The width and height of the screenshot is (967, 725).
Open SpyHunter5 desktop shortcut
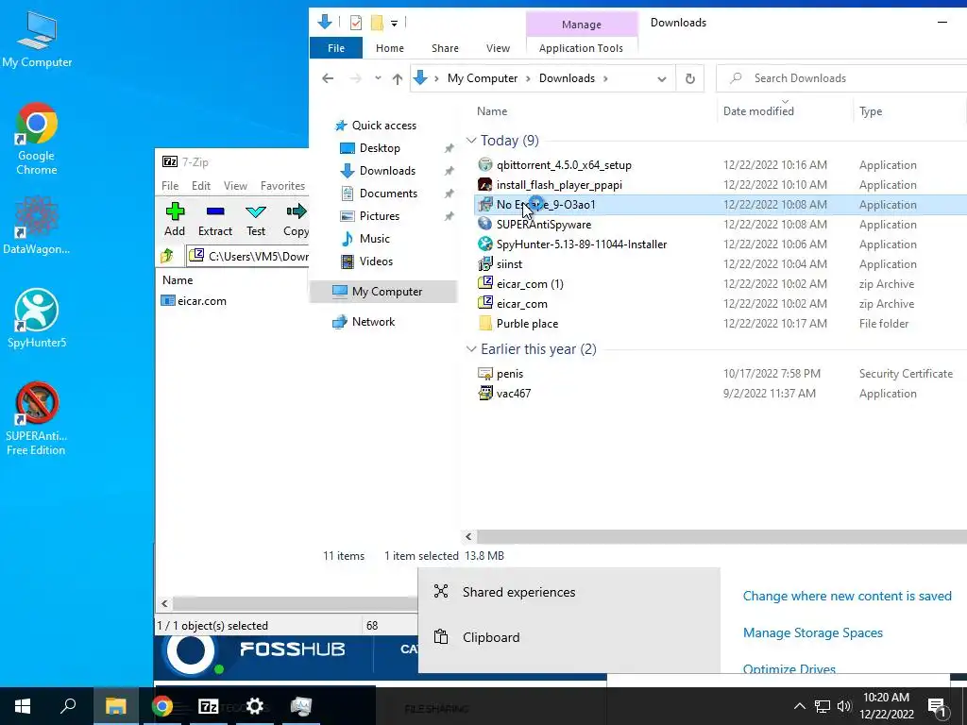coord(37,318)
